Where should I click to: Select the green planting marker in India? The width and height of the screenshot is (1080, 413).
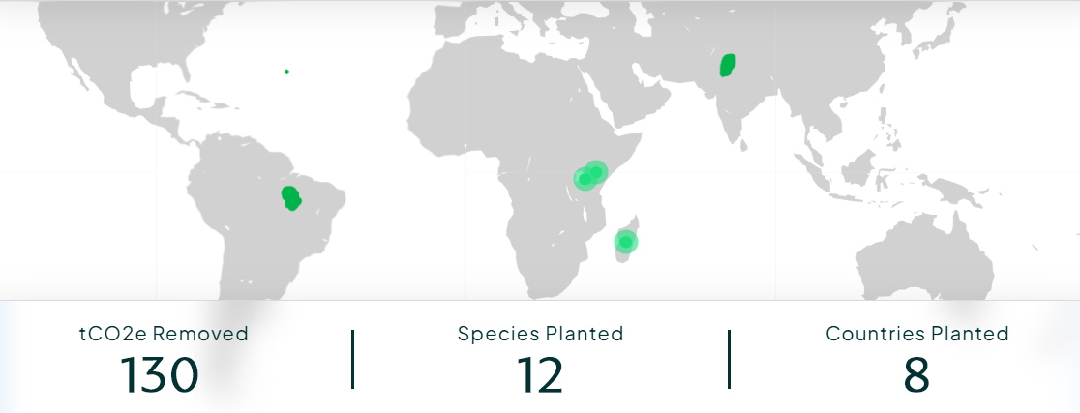728,66
